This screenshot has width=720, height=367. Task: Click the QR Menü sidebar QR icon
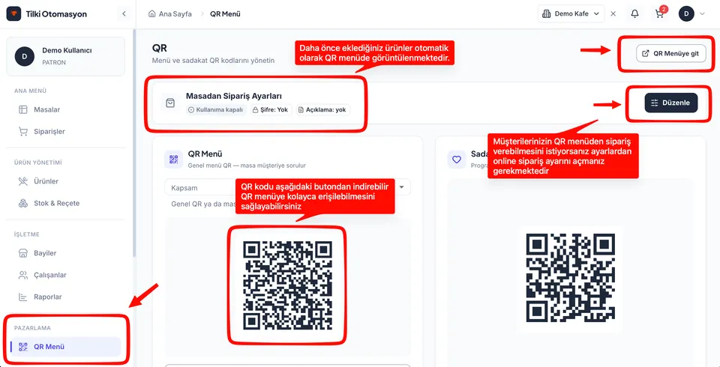coord(23,347)
